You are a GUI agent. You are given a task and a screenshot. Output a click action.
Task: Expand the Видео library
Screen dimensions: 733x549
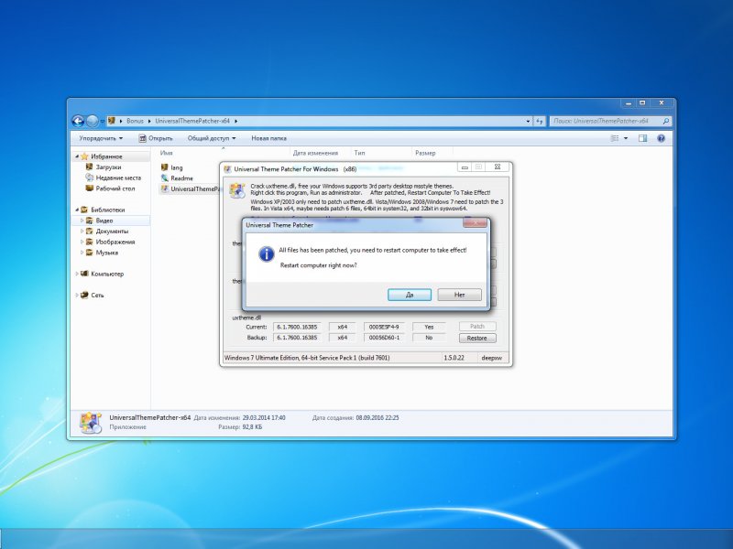click(x=82, y=221)
